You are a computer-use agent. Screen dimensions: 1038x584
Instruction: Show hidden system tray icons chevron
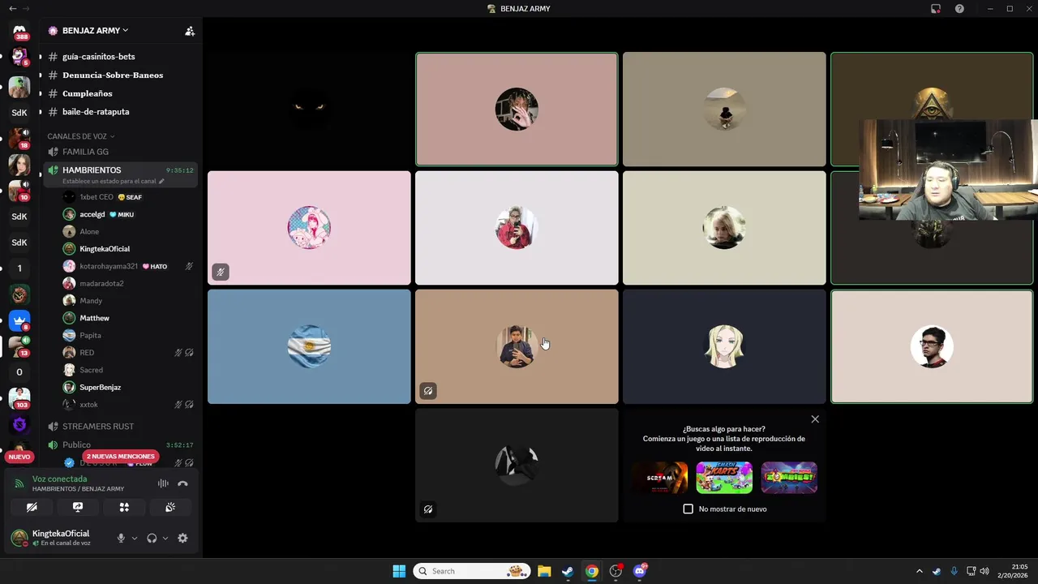pos(919,571)
